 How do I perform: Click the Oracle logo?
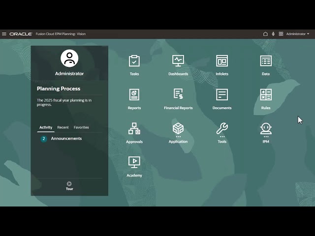tap(21, 34)
